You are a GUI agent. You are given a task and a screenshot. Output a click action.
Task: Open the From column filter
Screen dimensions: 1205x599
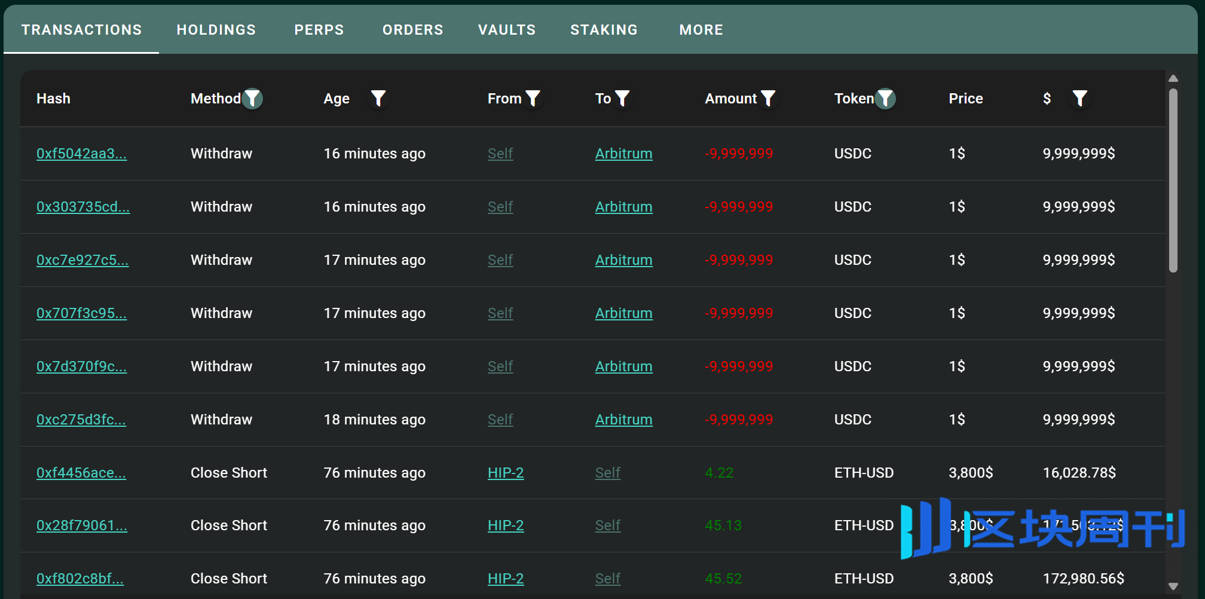tap(533, 99)
